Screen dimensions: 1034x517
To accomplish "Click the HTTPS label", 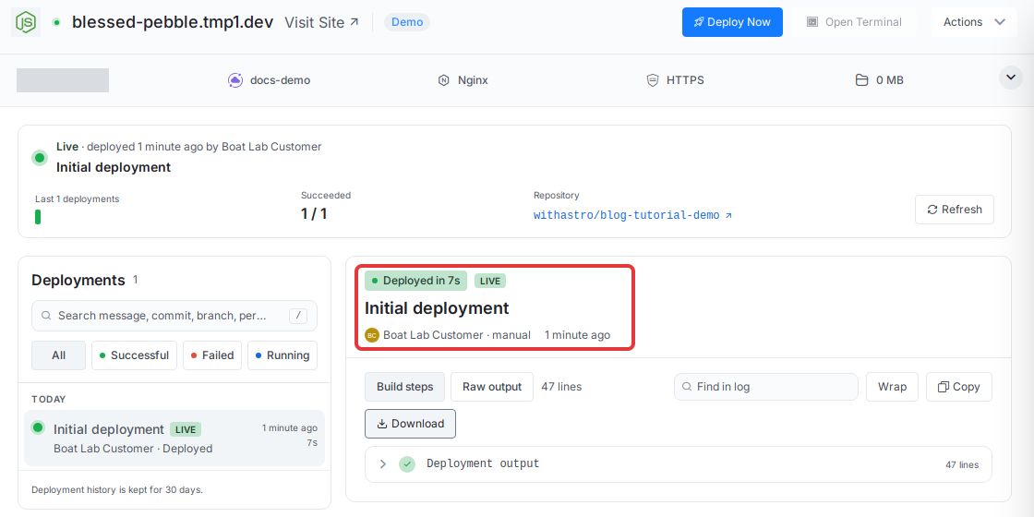I will click(x=685, y=80).
